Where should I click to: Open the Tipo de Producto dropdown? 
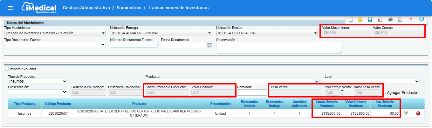point(38,82)
